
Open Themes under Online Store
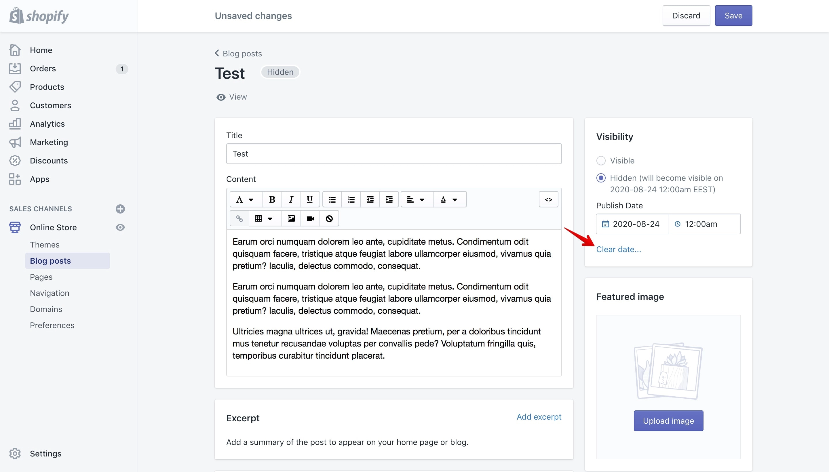click(45, 245)
